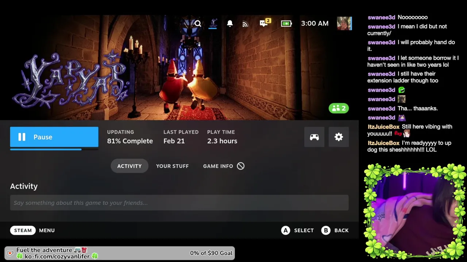Click the Activity section heading

[24, 186]
